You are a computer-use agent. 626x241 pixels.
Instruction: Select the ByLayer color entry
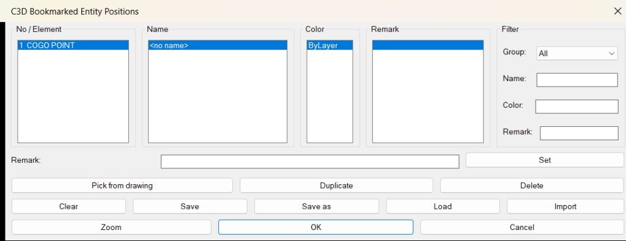click(x=330, y=45)
